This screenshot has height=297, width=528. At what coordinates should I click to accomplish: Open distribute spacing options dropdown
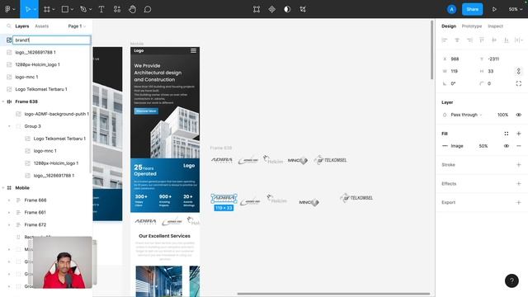(519, 40)
